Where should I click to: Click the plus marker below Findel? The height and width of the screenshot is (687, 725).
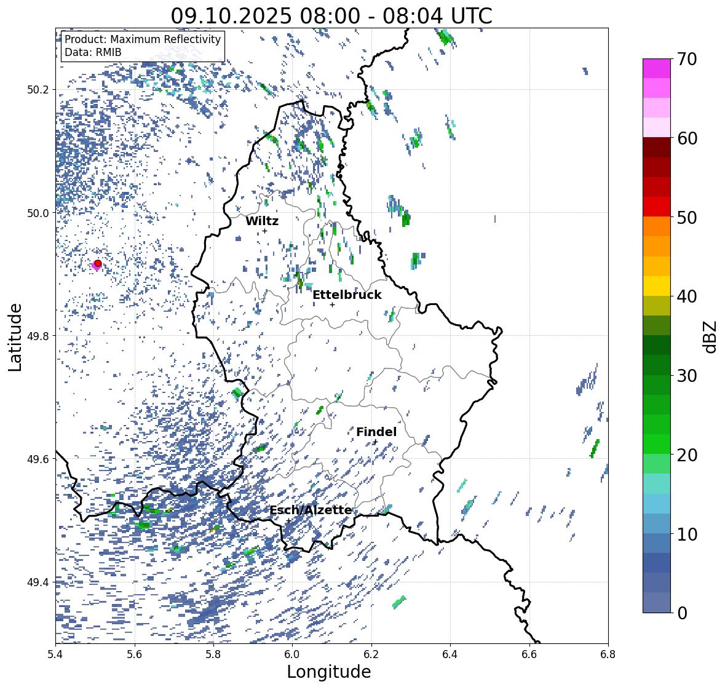[x=376, y=442]
